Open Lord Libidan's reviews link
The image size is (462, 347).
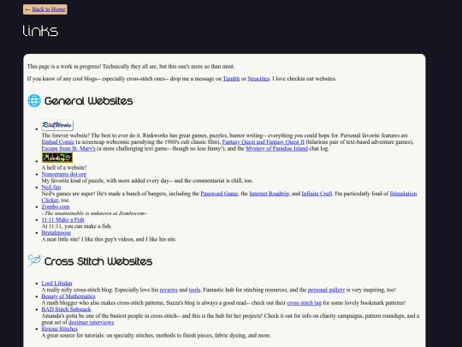[x=169, y=290]
